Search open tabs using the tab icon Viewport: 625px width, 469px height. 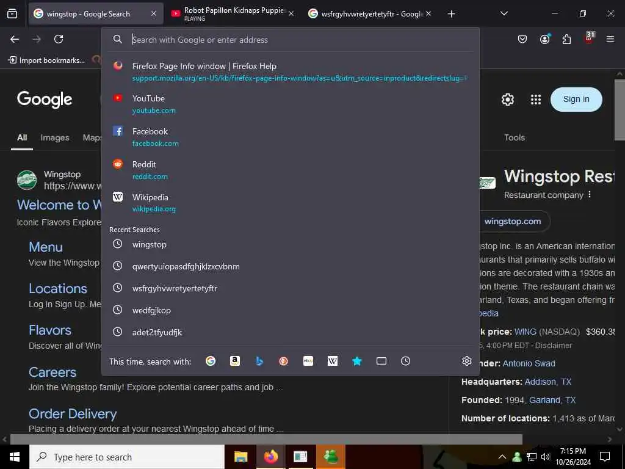coord(381,362)
